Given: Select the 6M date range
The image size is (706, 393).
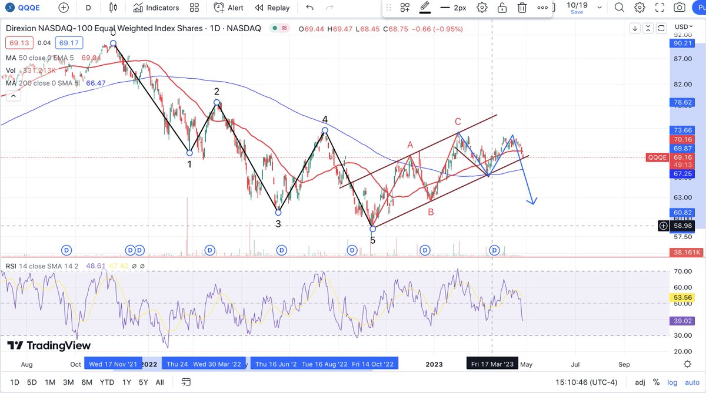Looking at the screenshot, I should point(86,382).
